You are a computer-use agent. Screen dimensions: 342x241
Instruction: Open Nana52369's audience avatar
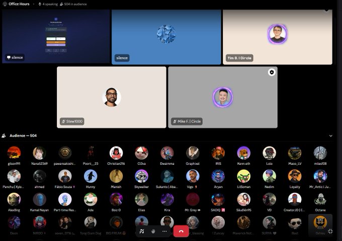click(x=39, y=153)
